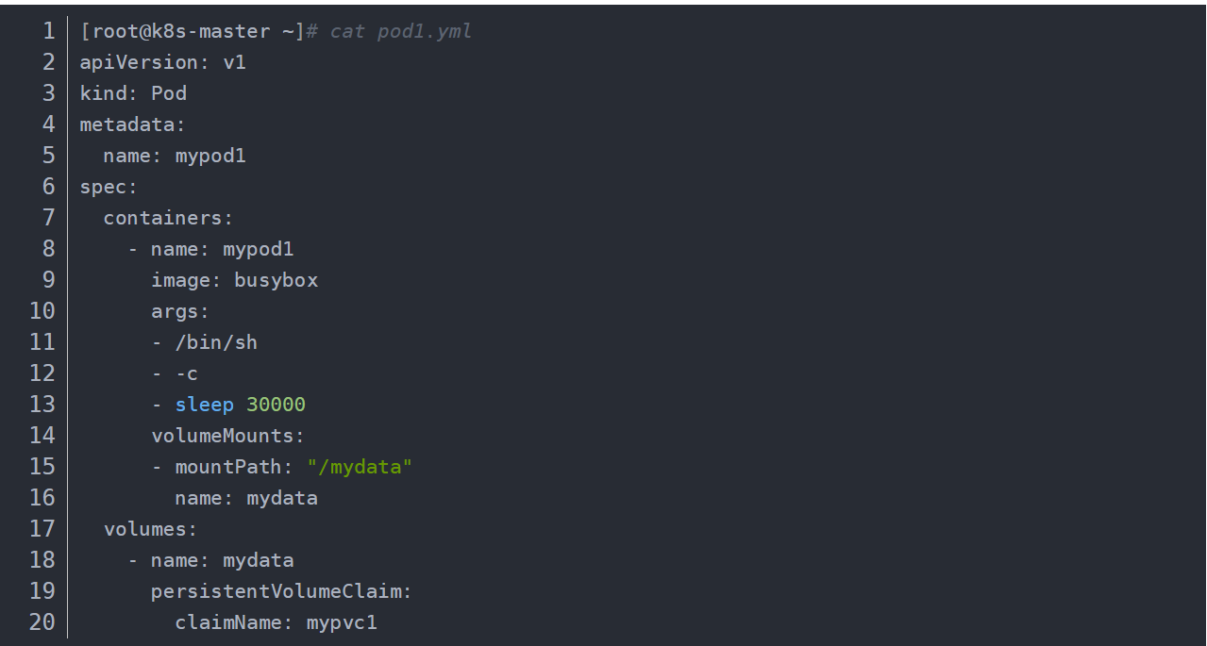Click the 'image: busybox' line

pyautogui.click(x=234, y=280)
